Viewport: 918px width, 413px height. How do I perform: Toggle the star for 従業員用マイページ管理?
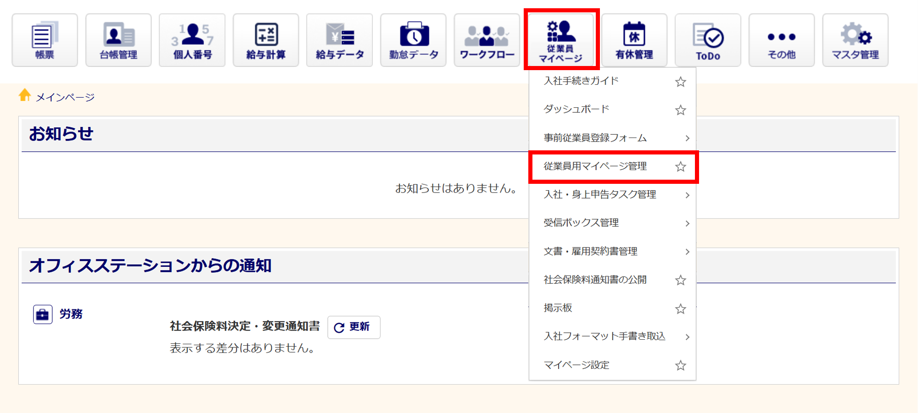[x=681, y=166]
